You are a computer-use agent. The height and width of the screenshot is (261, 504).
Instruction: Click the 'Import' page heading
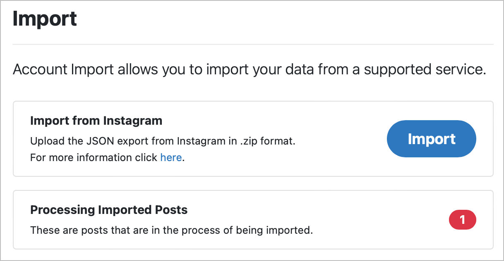click(45, 18)
